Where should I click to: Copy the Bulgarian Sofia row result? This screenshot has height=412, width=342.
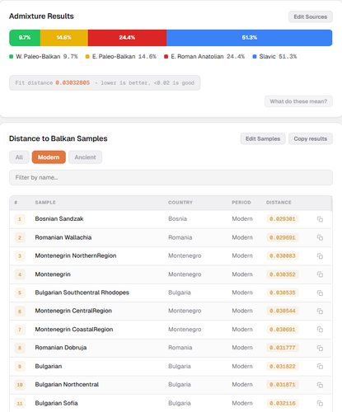tap(320, 403)
